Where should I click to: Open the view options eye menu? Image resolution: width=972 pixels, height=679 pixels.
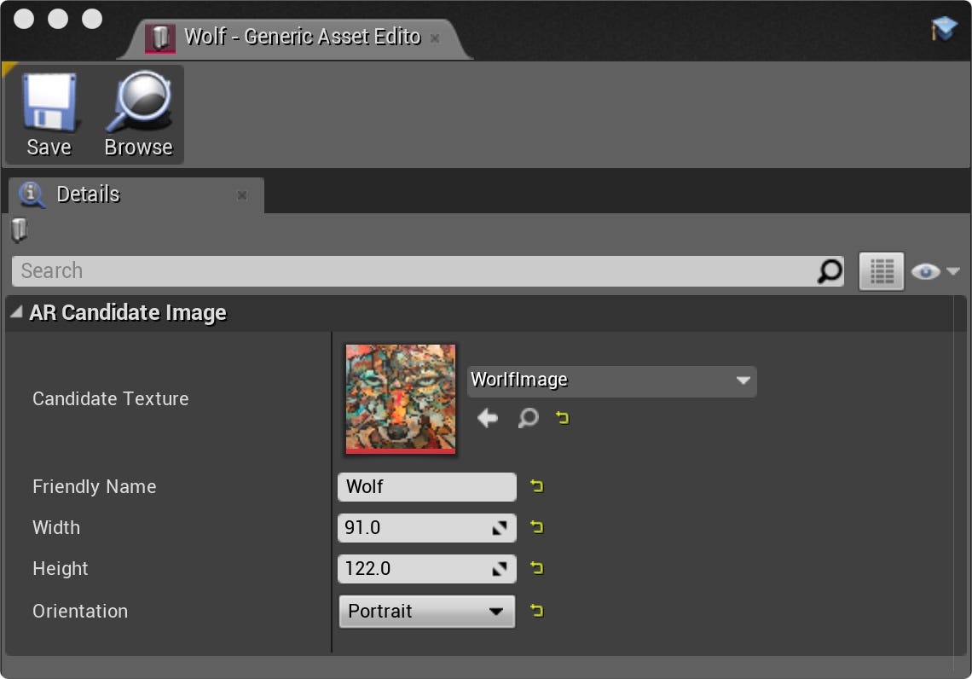click(934, 271)
